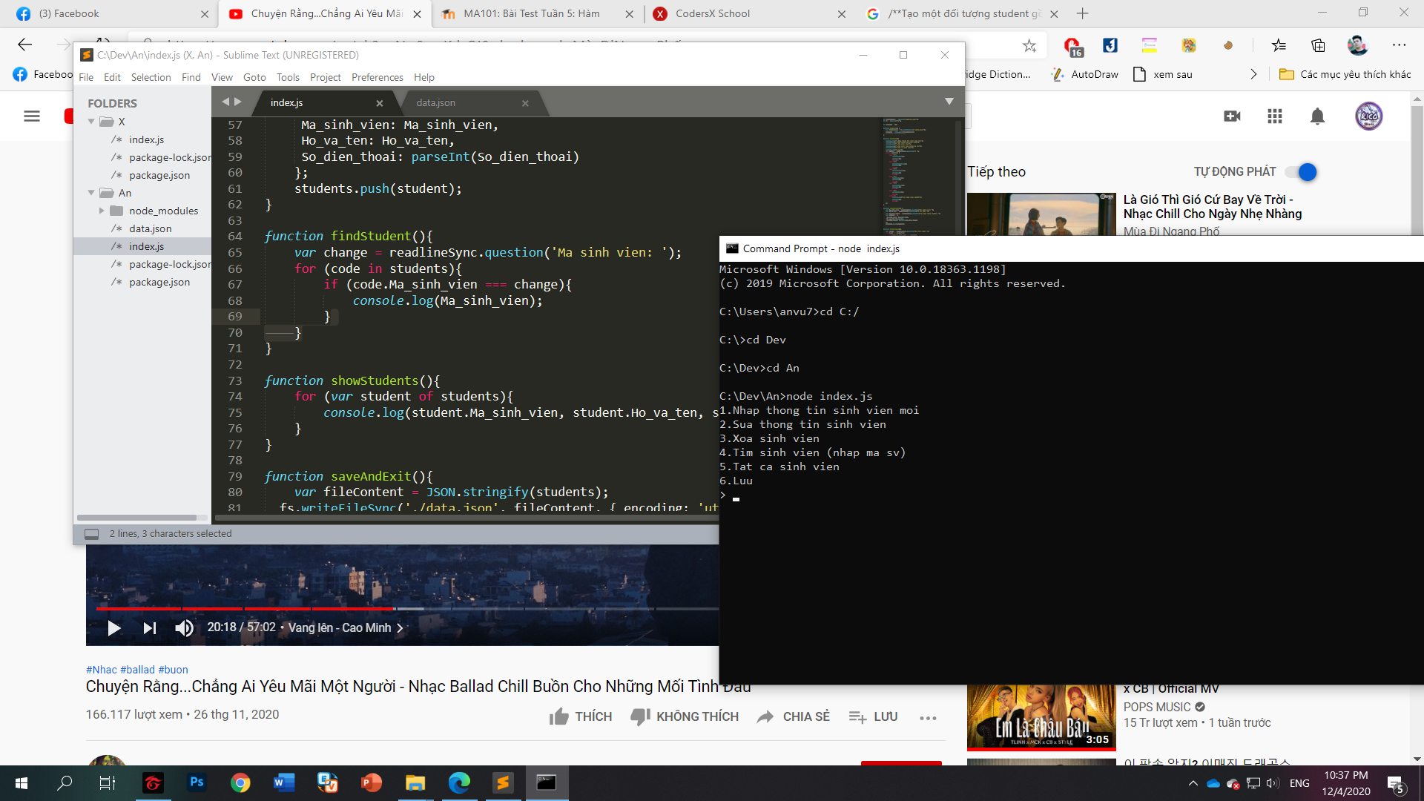Open Sublime tab list dropdown arrow
1424x801 pixels.
(949, 102)
